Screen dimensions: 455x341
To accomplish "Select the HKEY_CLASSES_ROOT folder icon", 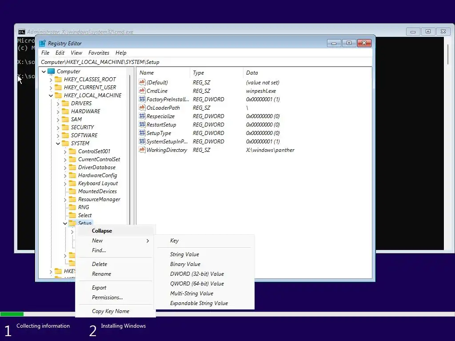I will click(58, 79).
